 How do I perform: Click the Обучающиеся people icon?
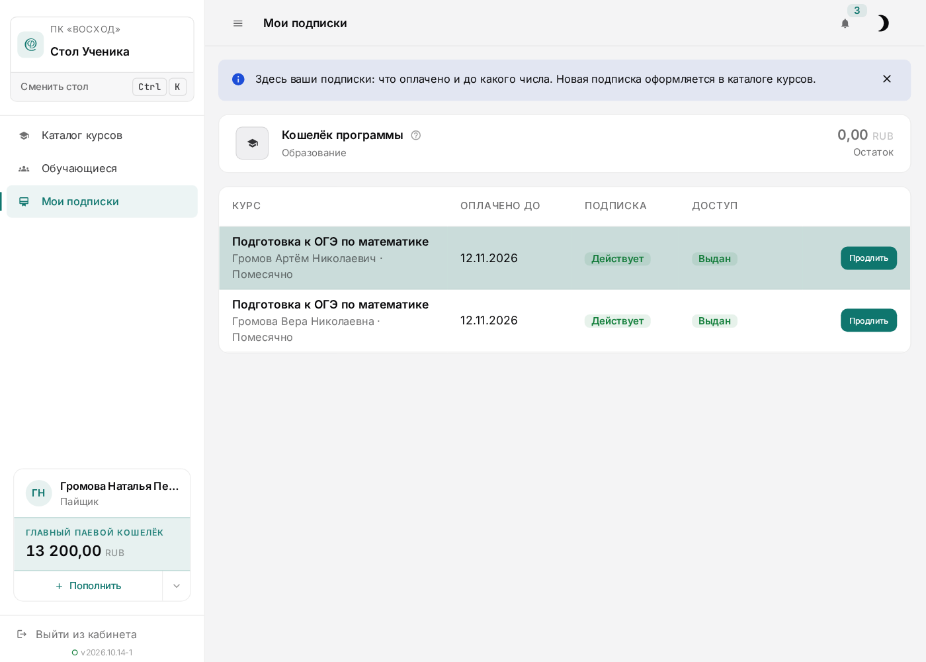tap(24, 169)
